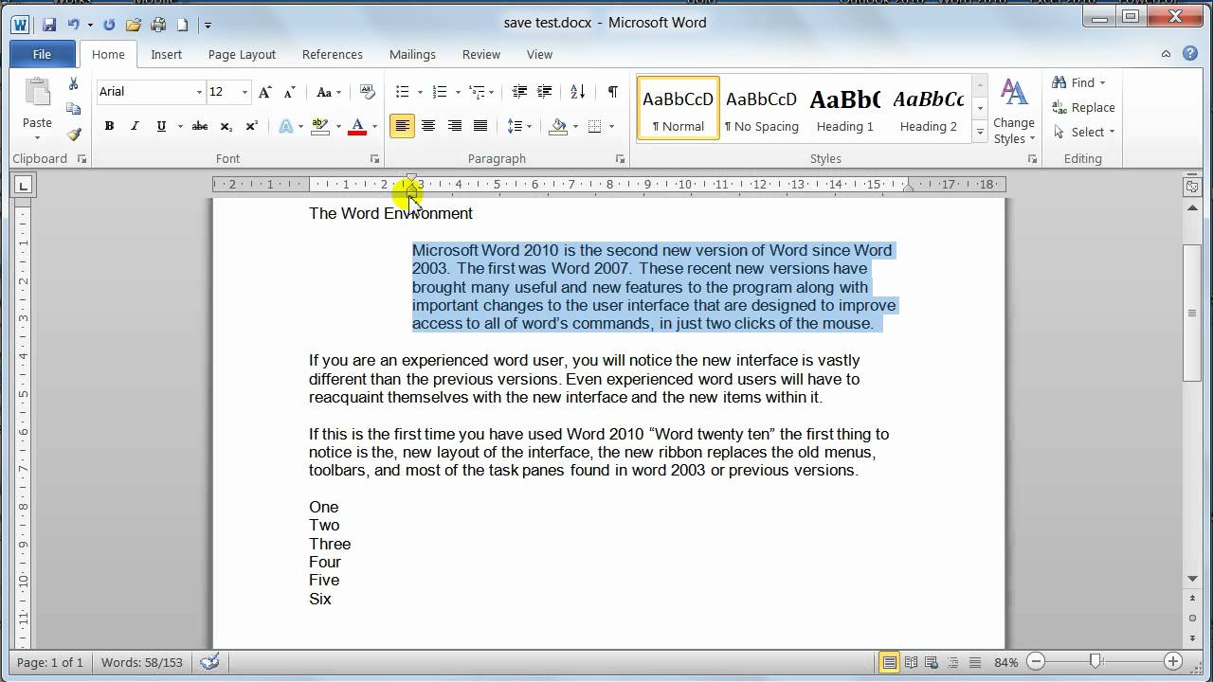Apply subscript formatting
The height and width of the screenshot is (682, 1213).
[225, 125]
